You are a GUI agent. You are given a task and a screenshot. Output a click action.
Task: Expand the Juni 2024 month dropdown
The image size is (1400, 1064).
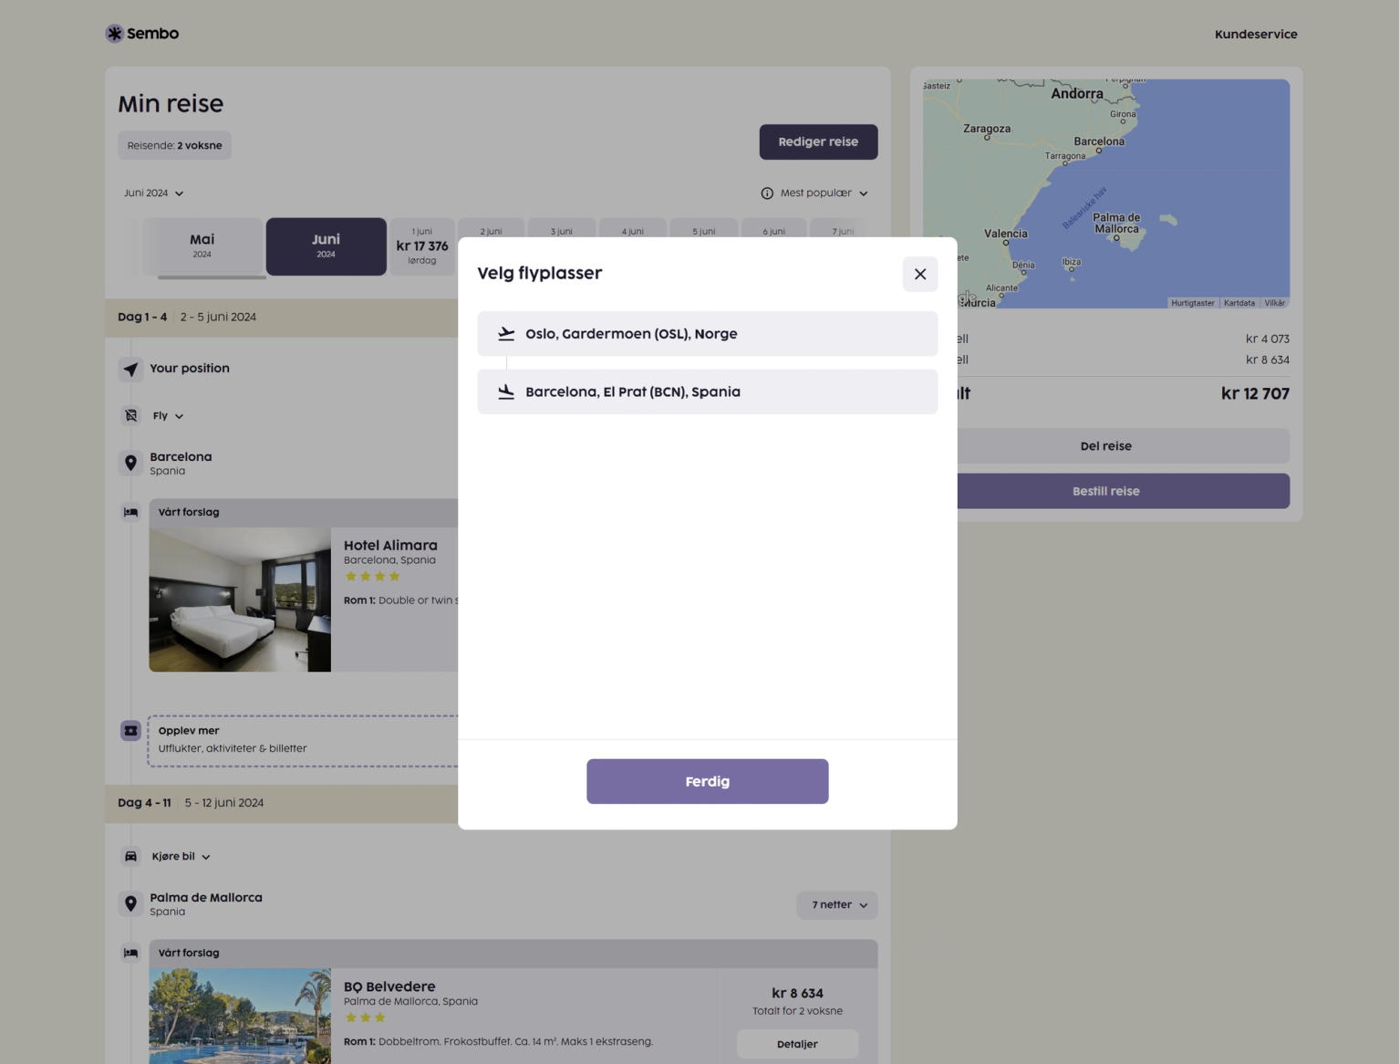click(153, 193)
